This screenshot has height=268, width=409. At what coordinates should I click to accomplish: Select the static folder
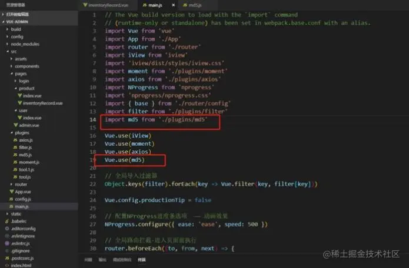tap(16, 214)
